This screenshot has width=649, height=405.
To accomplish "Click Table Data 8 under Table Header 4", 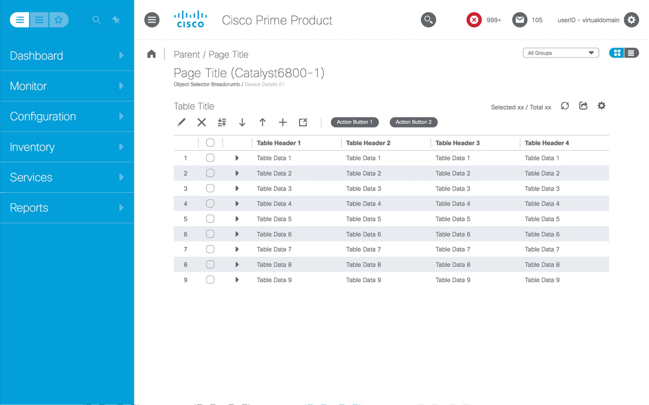I will coord(542,265).
